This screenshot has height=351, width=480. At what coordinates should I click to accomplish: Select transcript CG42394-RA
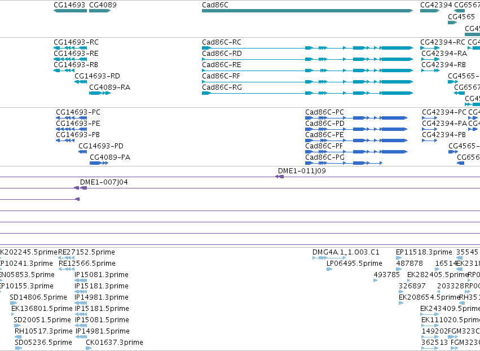[x=444, y=53]
